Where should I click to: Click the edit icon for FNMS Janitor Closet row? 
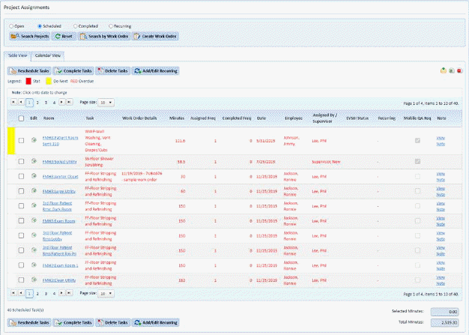(35, 177)
